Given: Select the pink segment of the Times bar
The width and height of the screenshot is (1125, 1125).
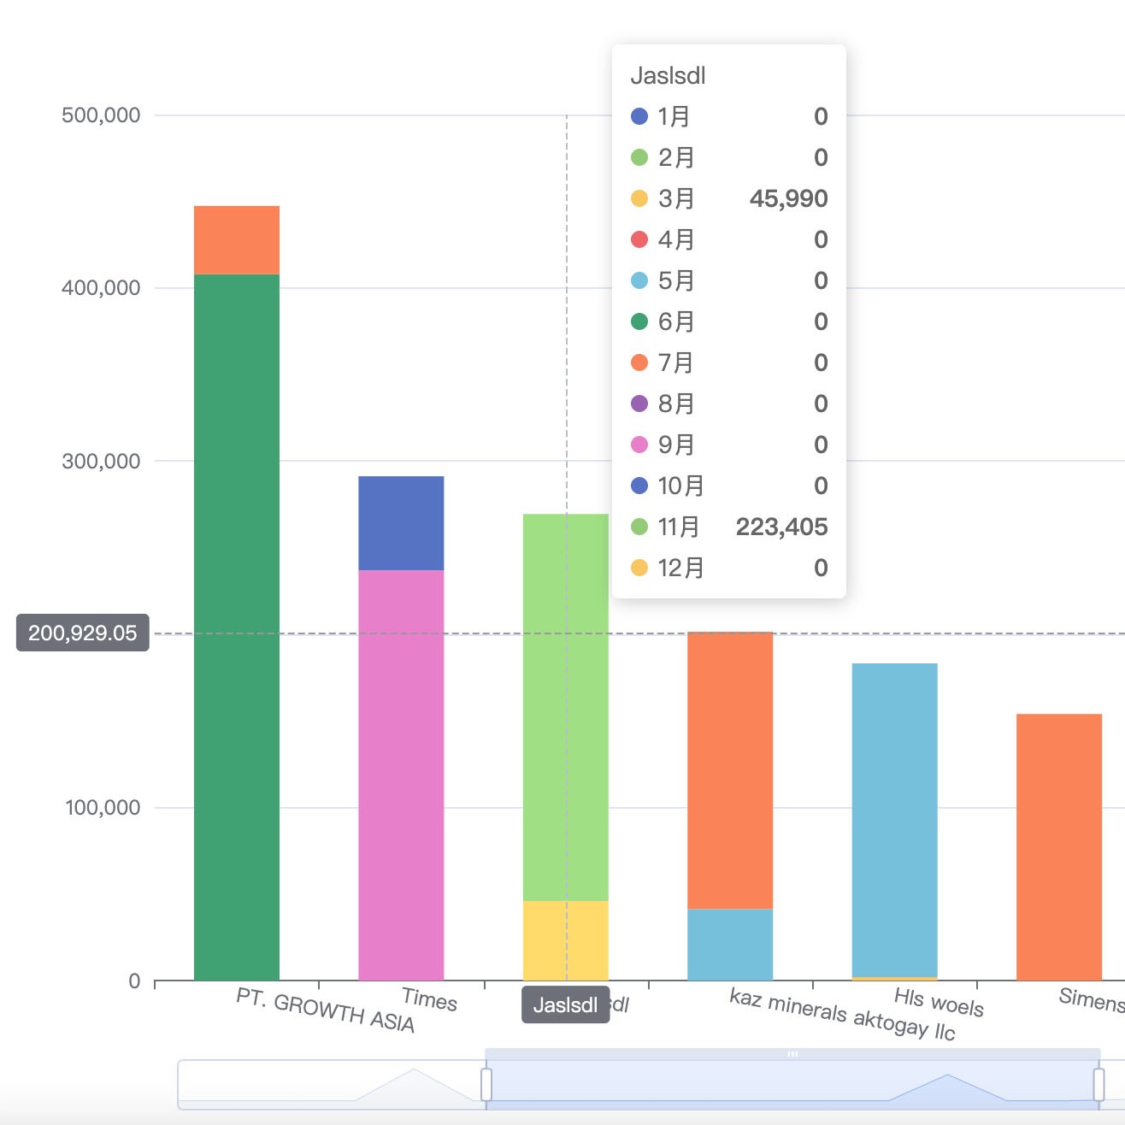Looking at the screenshot, I should point(401,775).
